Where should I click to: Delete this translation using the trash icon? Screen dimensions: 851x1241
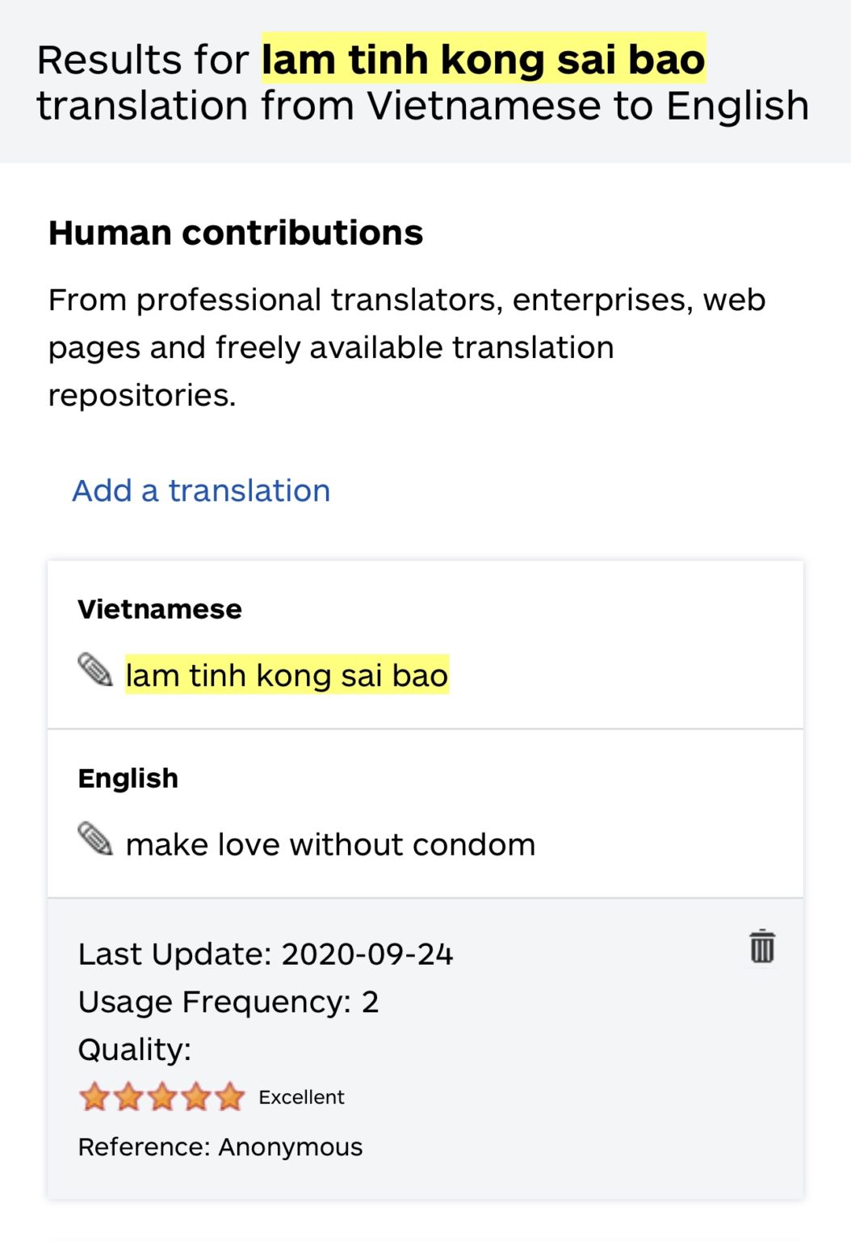coord(761,947)
